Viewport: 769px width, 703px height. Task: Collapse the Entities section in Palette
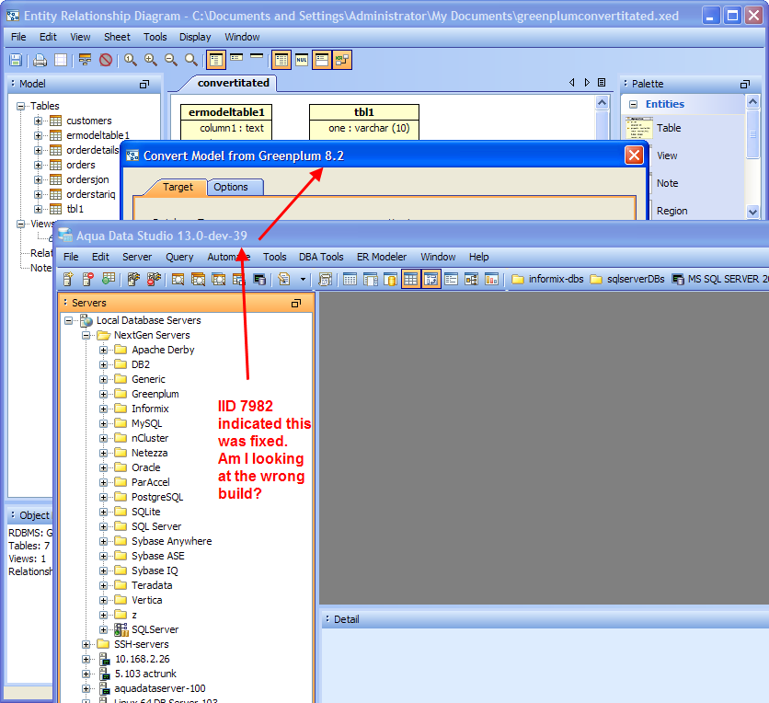click(x=633, y=104)
